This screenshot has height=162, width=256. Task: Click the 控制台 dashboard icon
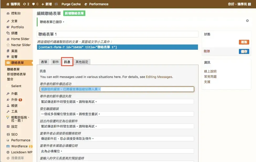click(x=8, y=13)
